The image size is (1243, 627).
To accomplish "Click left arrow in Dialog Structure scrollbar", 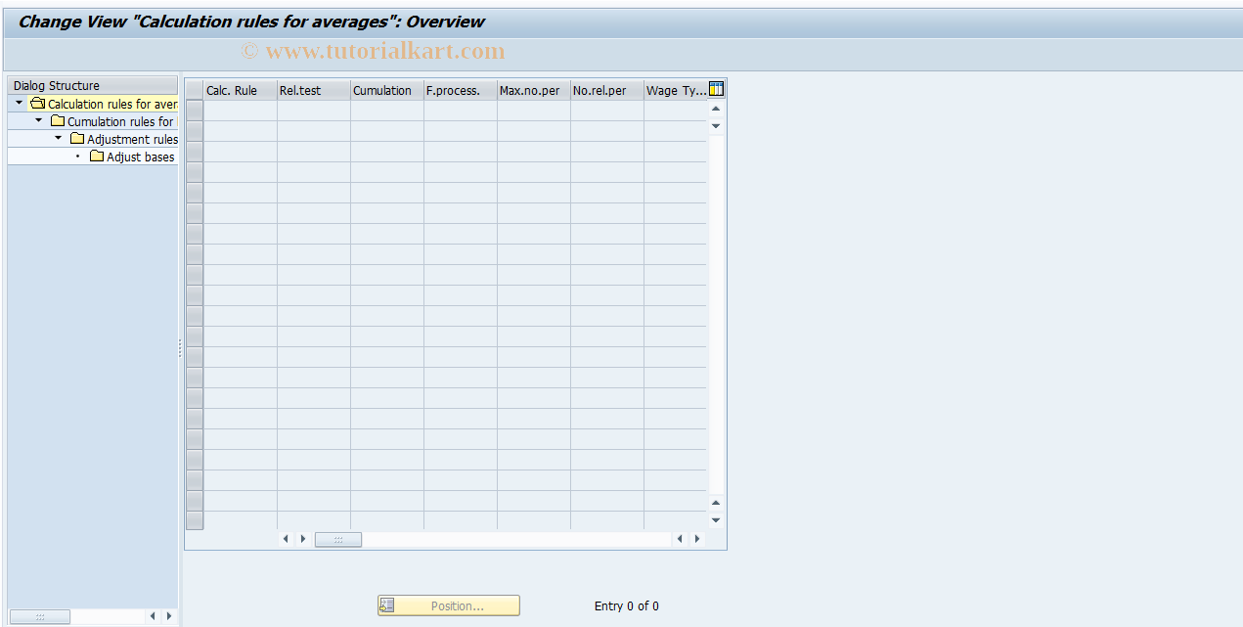I will click(153, 616).
